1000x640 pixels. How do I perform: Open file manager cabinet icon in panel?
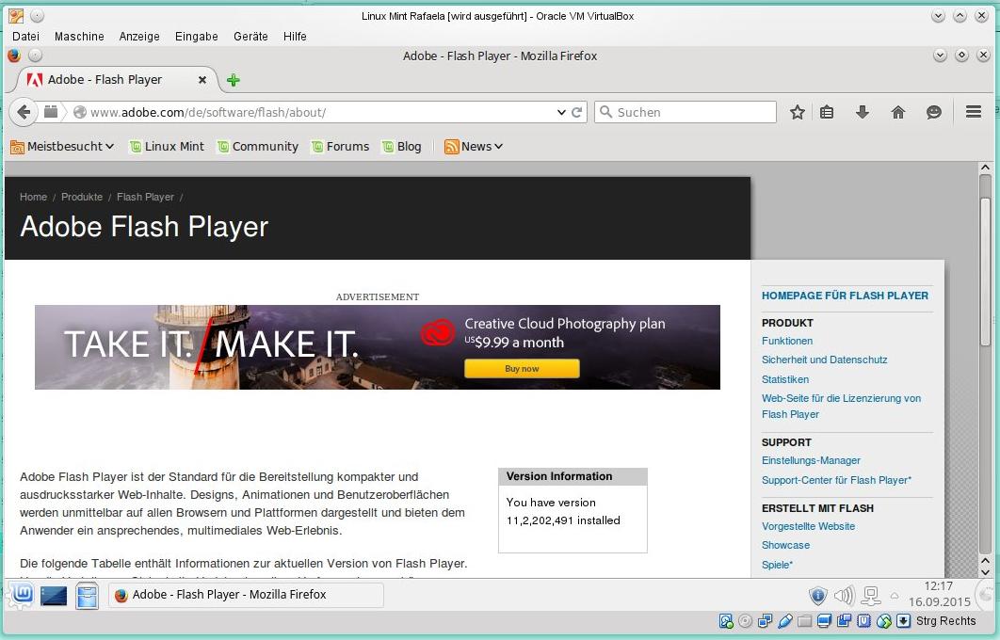(87, 596)
